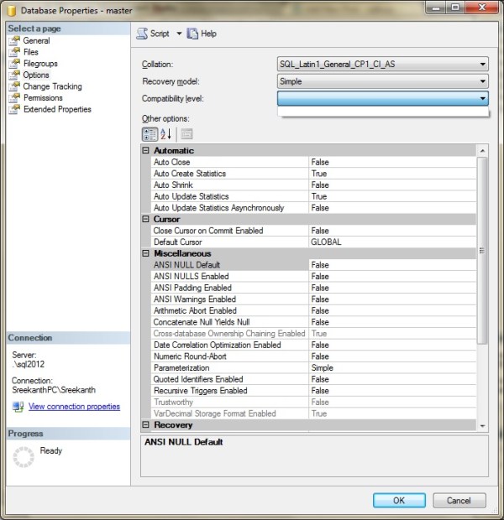Collapse the Cursor category

click(x=146, y=219)
